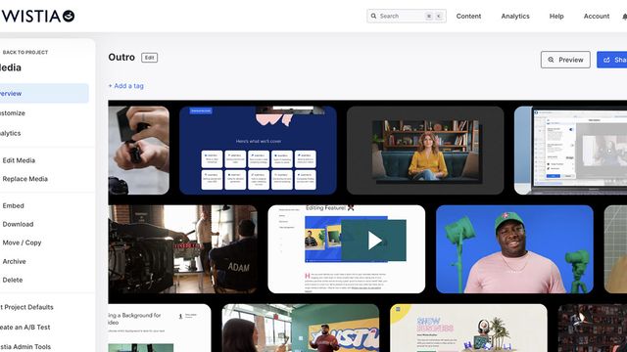Click the search magnifier icon
The height and width of the screenshot is (352, 627).
pos(373,16)
